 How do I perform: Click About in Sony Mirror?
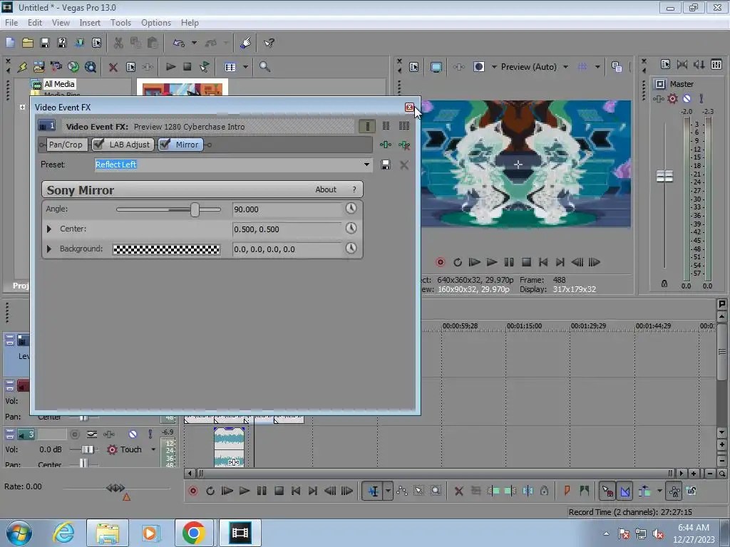tap(326, 189)
